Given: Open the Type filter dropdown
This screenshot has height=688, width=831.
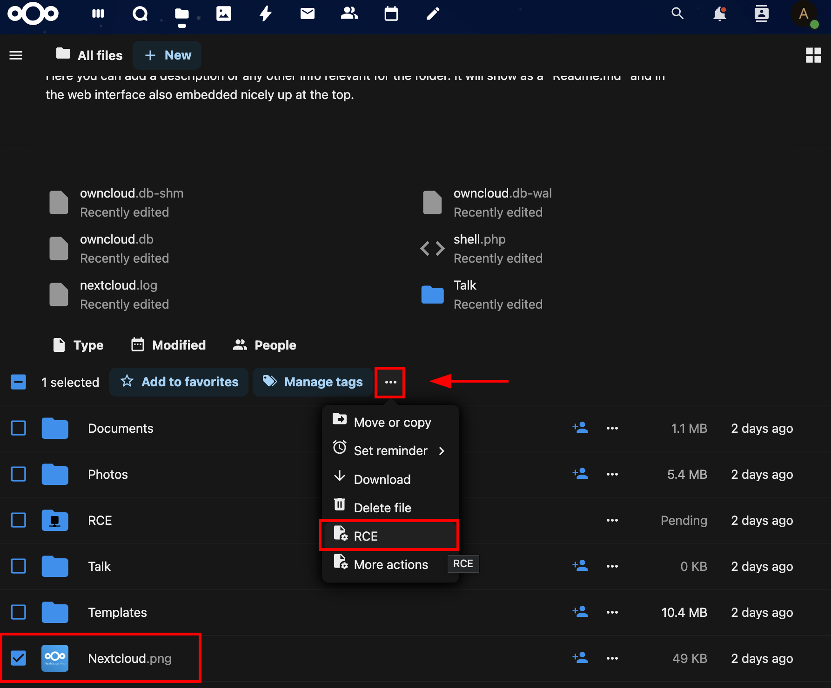Looking at the screenshot, I should (79, 345).
